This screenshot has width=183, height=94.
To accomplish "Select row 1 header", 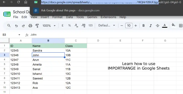I will point(5,46).
